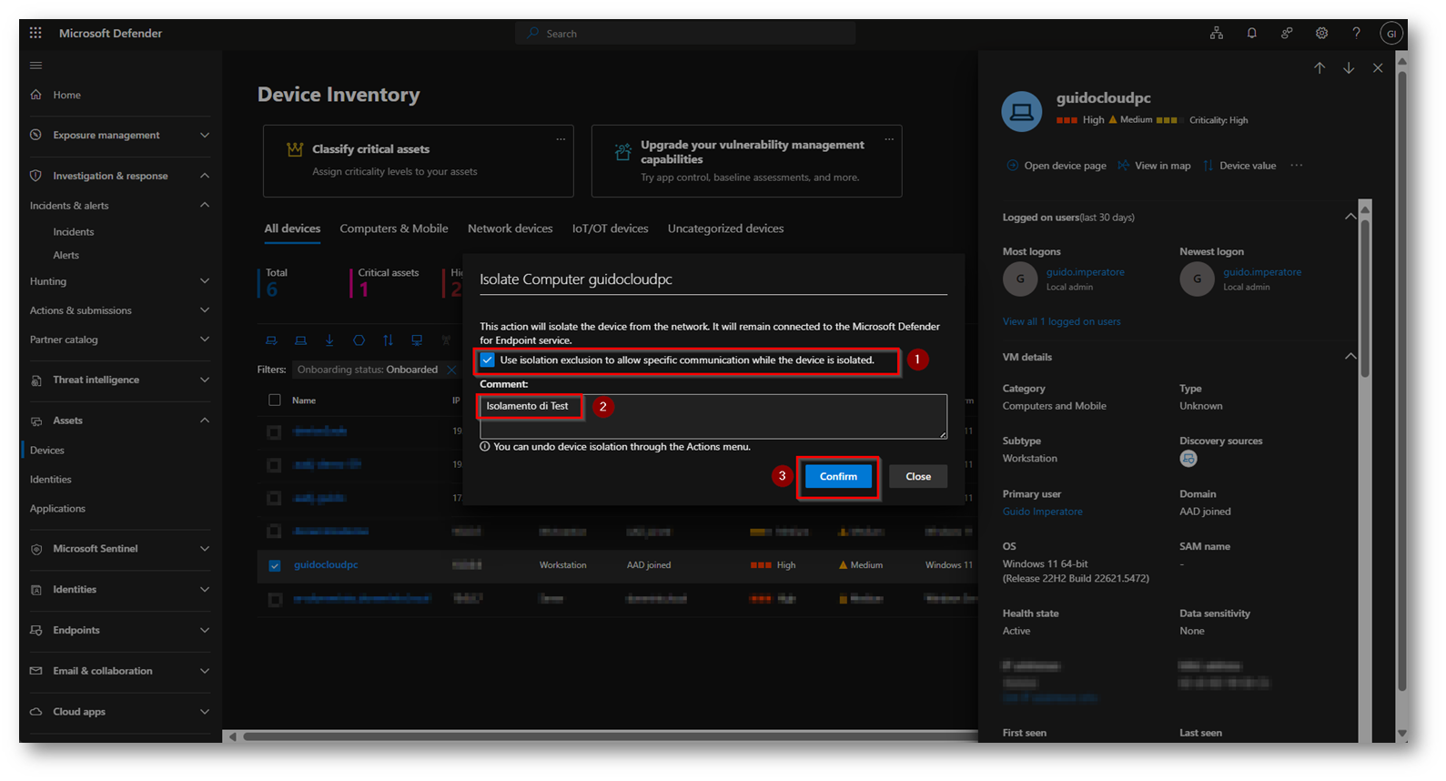Click the help question mark icon
The width and height of the screenshot is (1446, 781).
tap(1356, 33)
